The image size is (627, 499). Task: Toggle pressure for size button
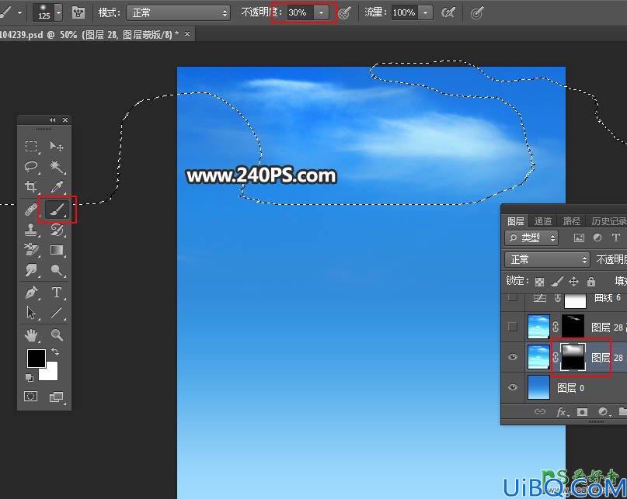(x=477, y=12)
